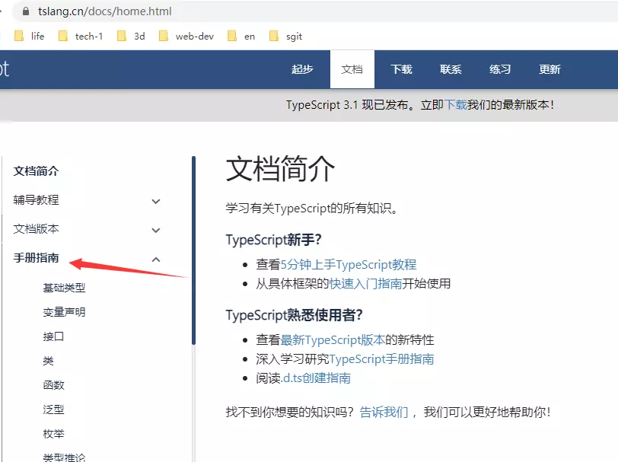Open the 3d bookmark folder
The height and width of the screenshot is (462, 618).
131,37
